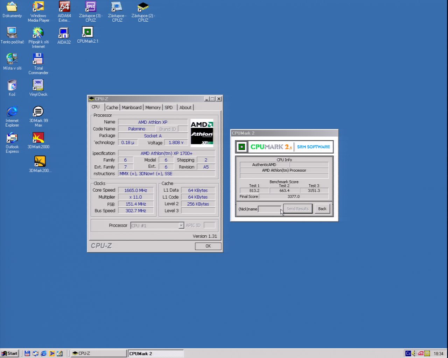Launch media player from quick launch

(51, 353)
